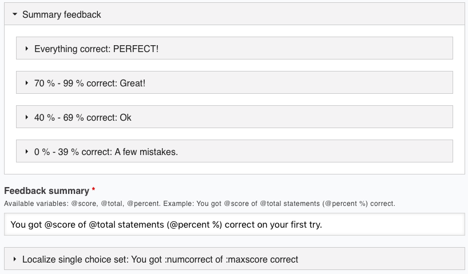
Task: Click the arrow beside "Everything correct: PERFECT!"
Action: pos(27,49)
